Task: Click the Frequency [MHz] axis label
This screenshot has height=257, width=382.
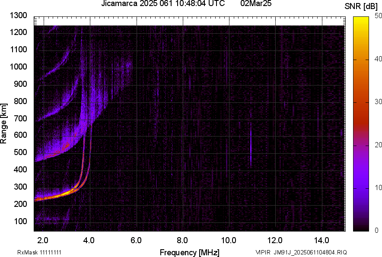Action: [189, 252]
